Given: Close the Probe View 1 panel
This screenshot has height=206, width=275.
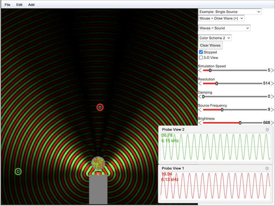Looking at the screenshot, I should [267, 168].
